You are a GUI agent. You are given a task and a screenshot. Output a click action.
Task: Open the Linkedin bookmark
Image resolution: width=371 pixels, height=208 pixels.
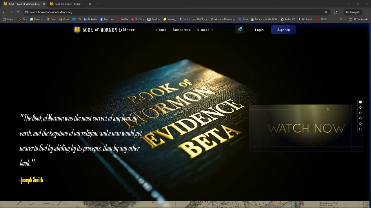coord(90,19)
